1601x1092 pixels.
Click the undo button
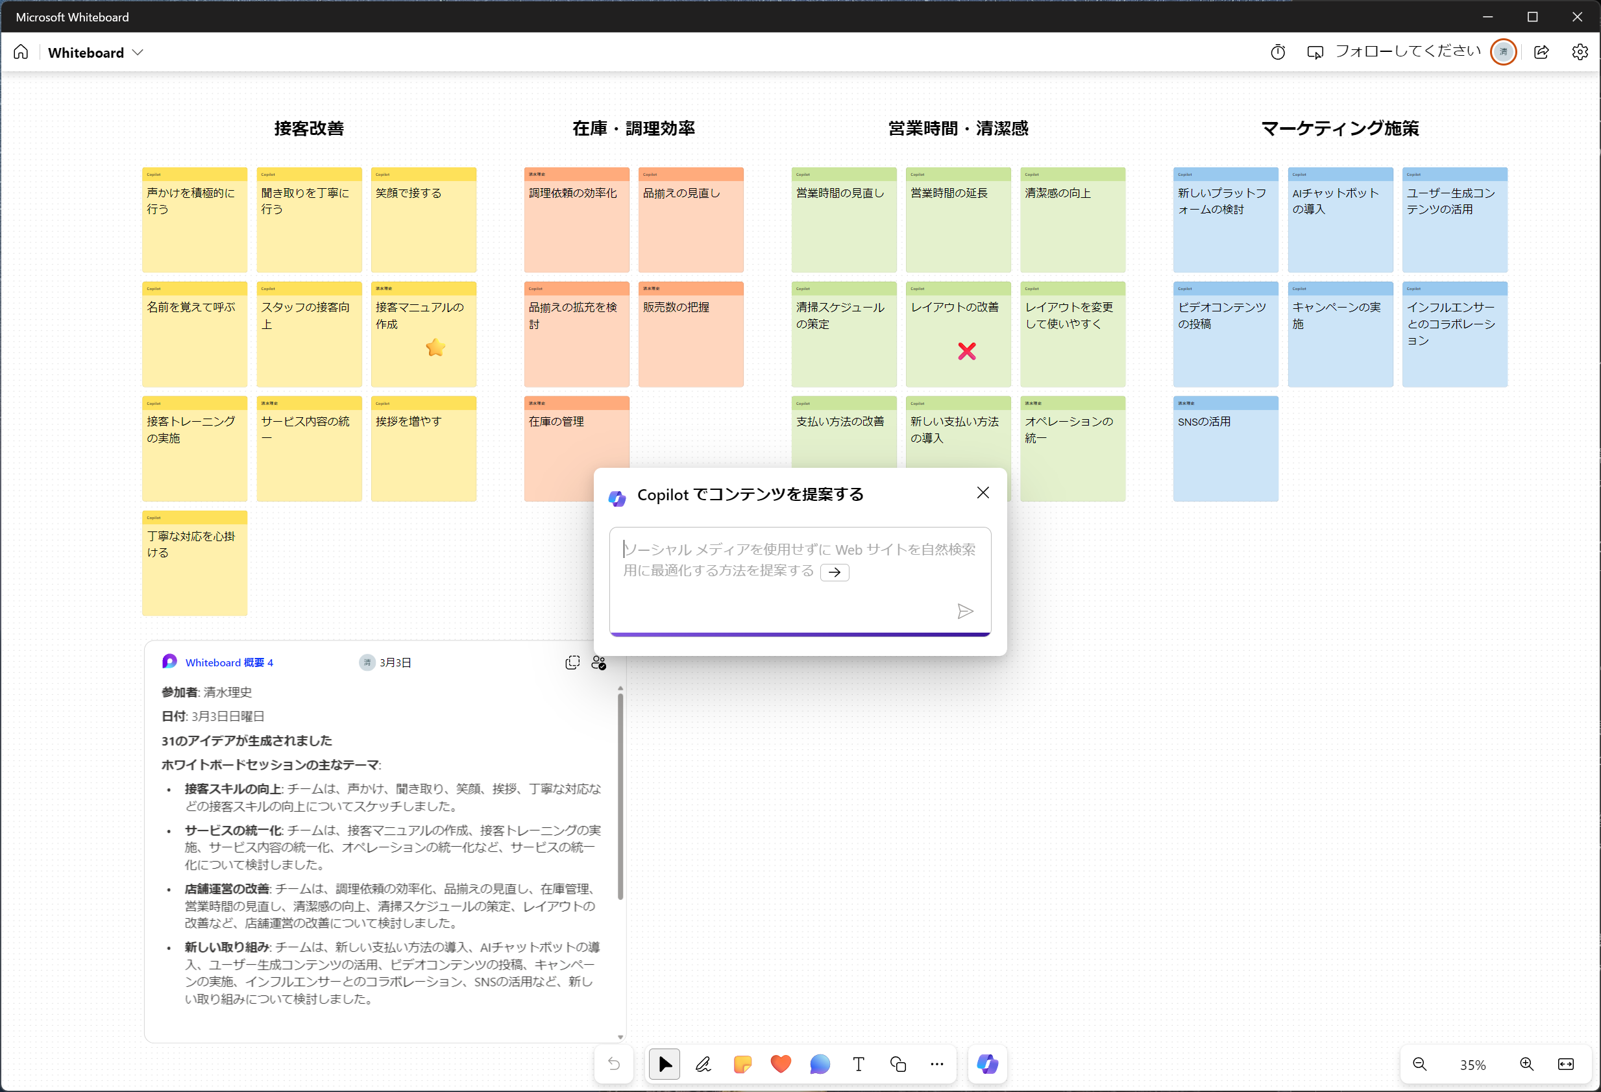click(x=614, y=1065)
